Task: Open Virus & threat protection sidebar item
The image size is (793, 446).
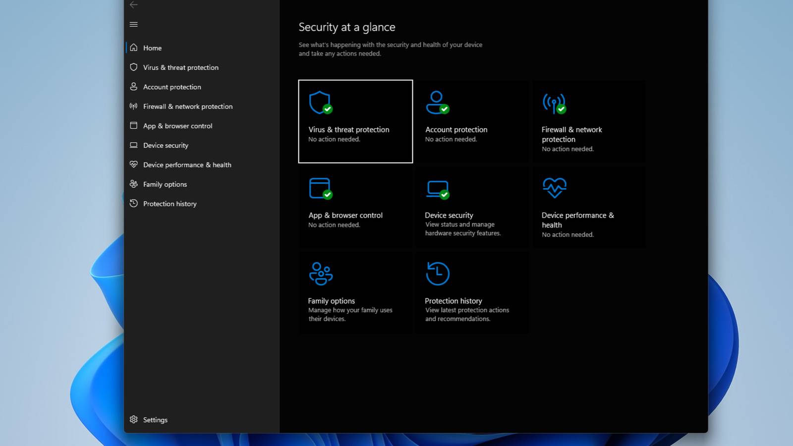Action: pos(180,67)
